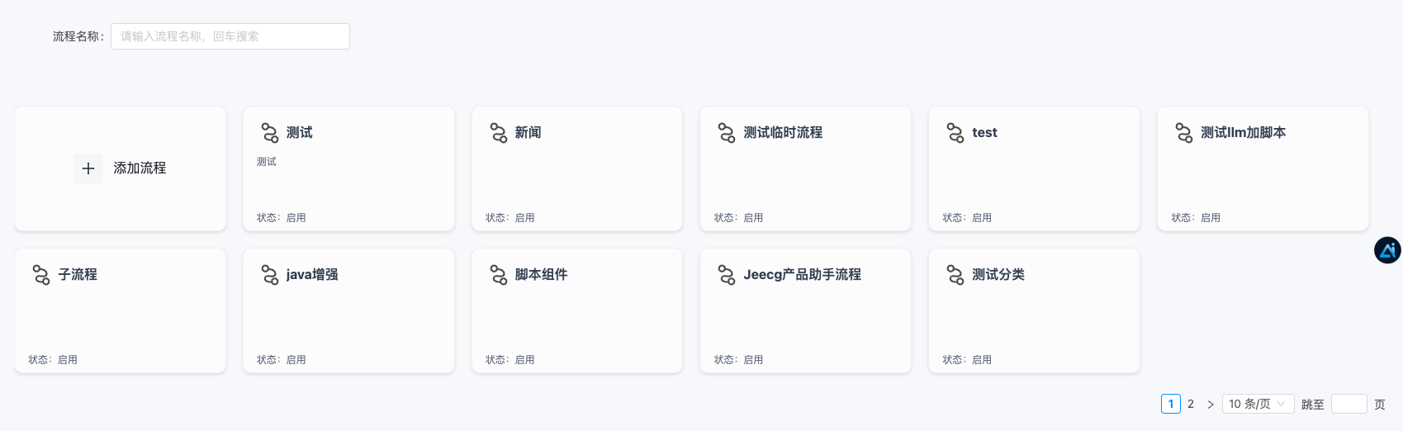This screenshot has height=431, width=1403.
Task: Click the flow icon on 子流程 card
Action: coord(41,275)
